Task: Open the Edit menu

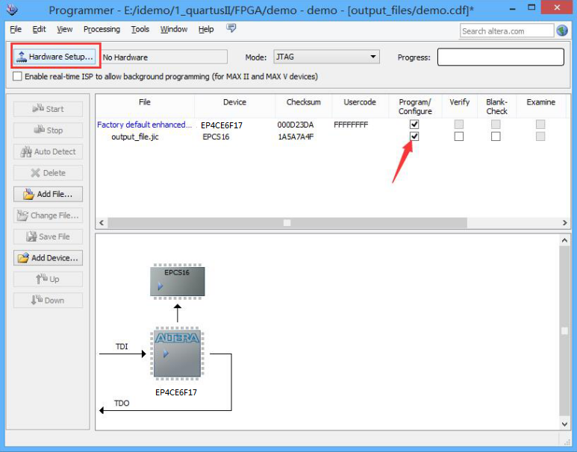Action: (39, 29)
